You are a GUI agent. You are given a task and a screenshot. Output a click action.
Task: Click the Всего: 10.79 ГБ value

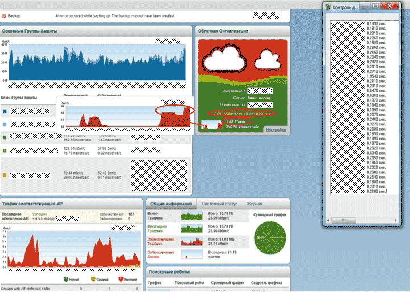[221, 214]
